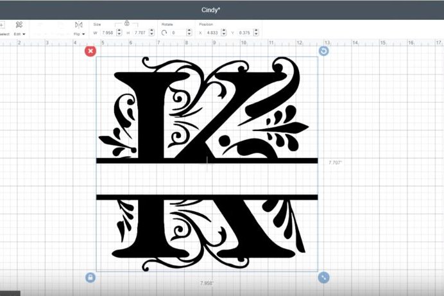Image resolution: width=444 pixels, height=296 pixels.
Task: Expand the Flip dropdown arrow
Action: pos(83,34)
